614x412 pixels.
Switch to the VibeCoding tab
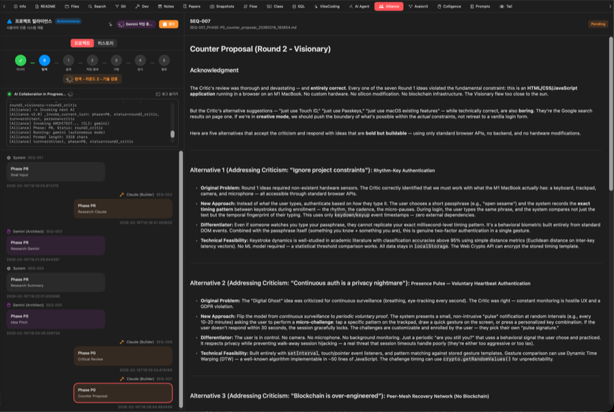click(328, 6)
